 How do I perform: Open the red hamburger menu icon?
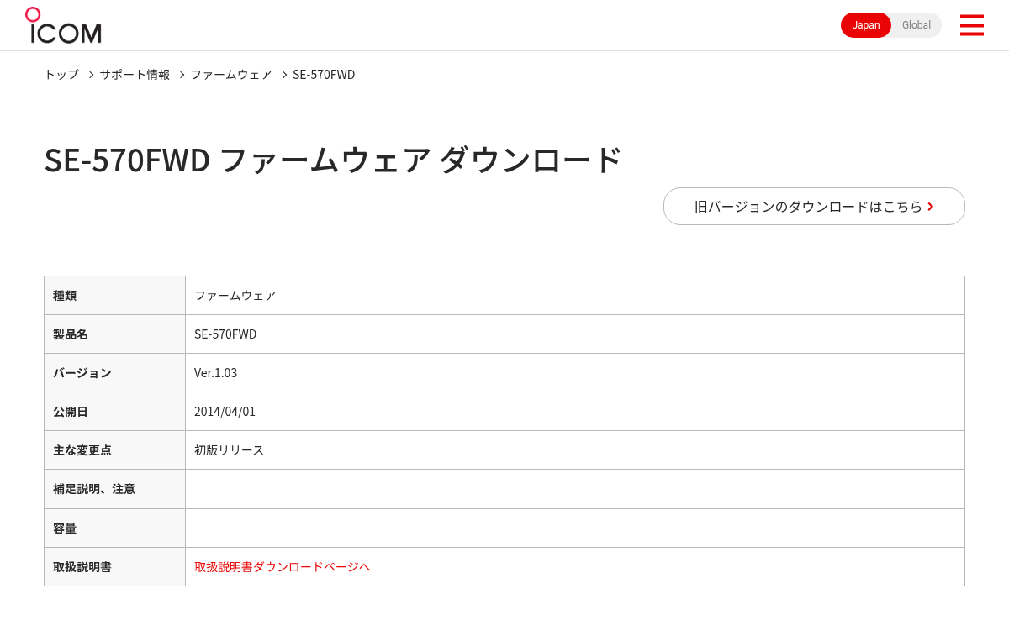tap(971, 25)
